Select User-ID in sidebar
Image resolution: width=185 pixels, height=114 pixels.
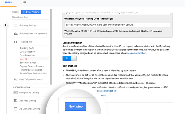coord(23,59)
